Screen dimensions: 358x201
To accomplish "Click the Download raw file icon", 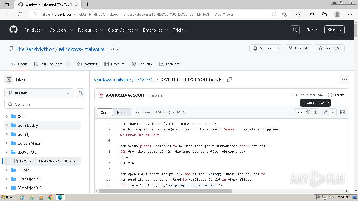I will (315, 112).
